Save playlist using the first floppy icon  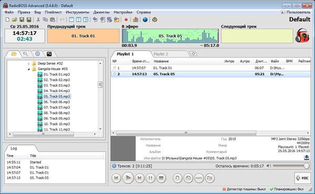(x=22, y=19)
